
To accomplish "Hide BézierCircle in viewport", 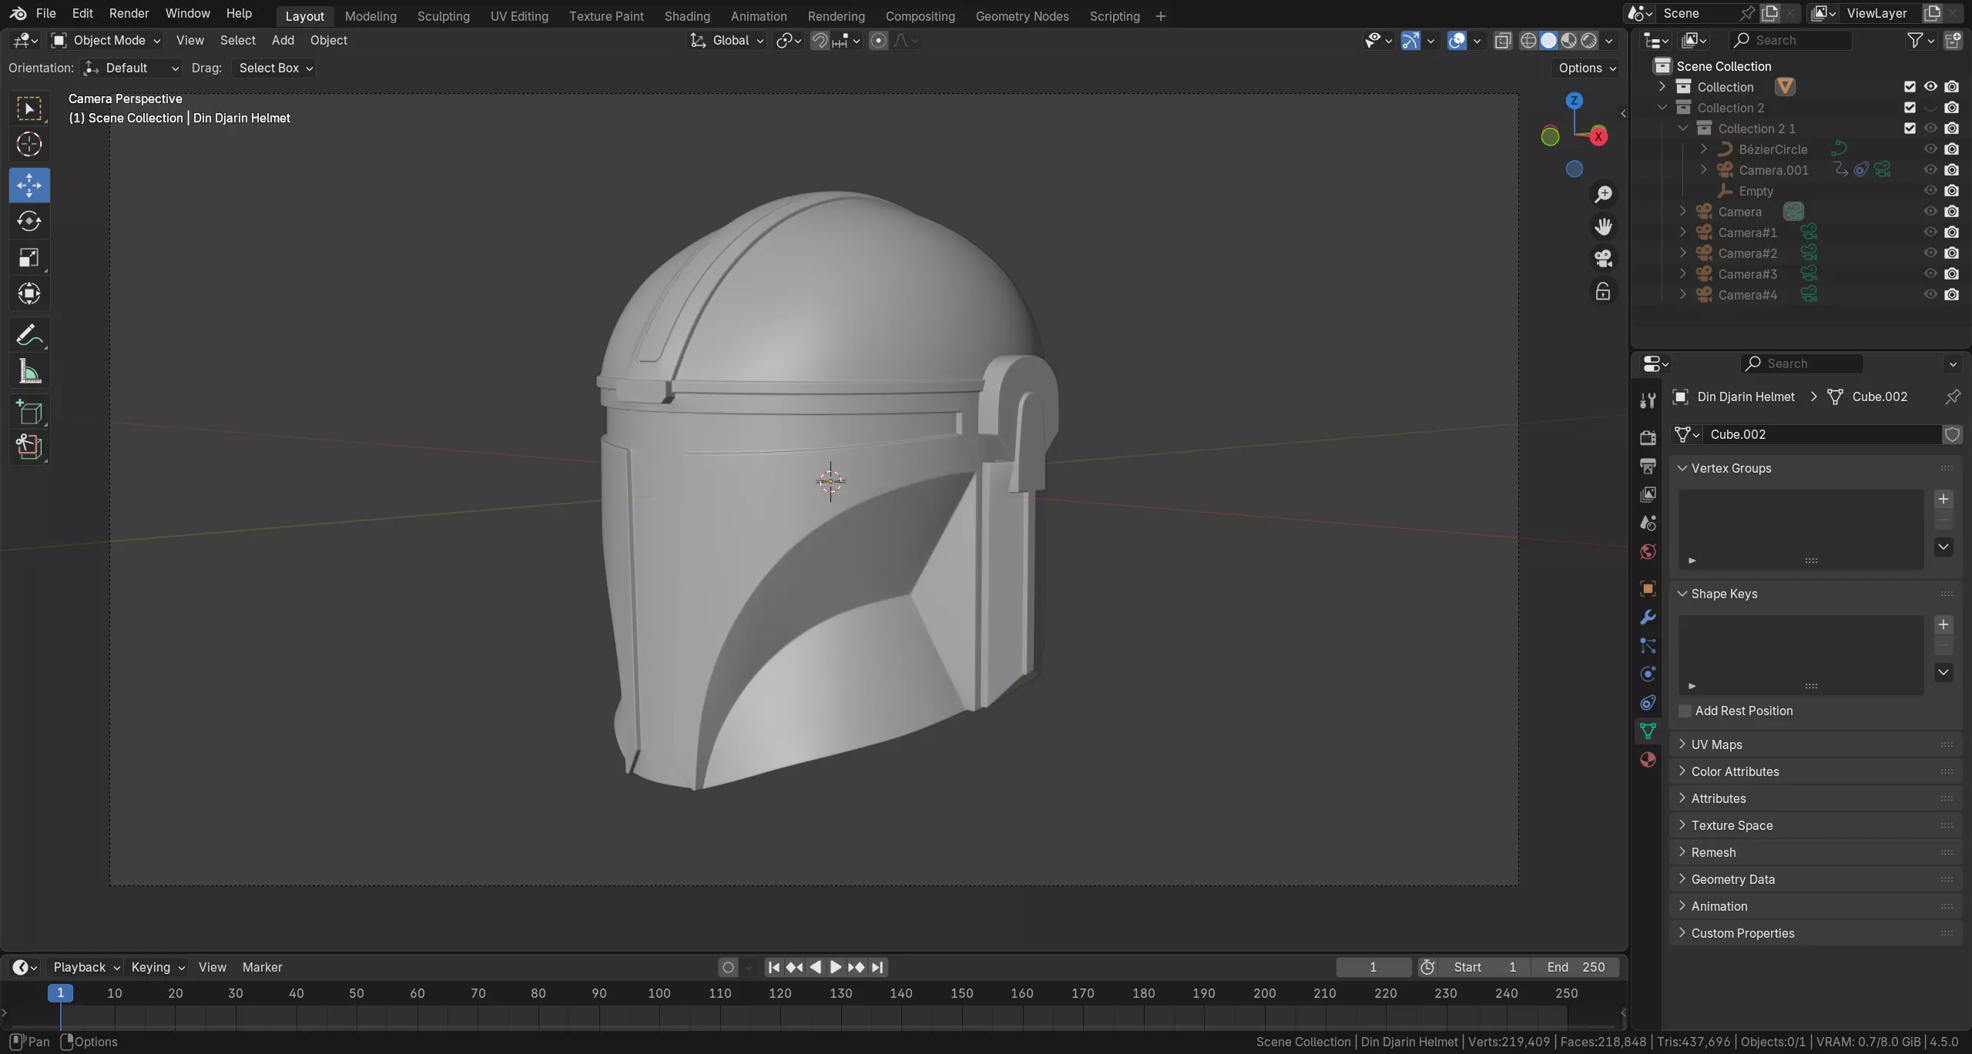I will (1930, 149).
